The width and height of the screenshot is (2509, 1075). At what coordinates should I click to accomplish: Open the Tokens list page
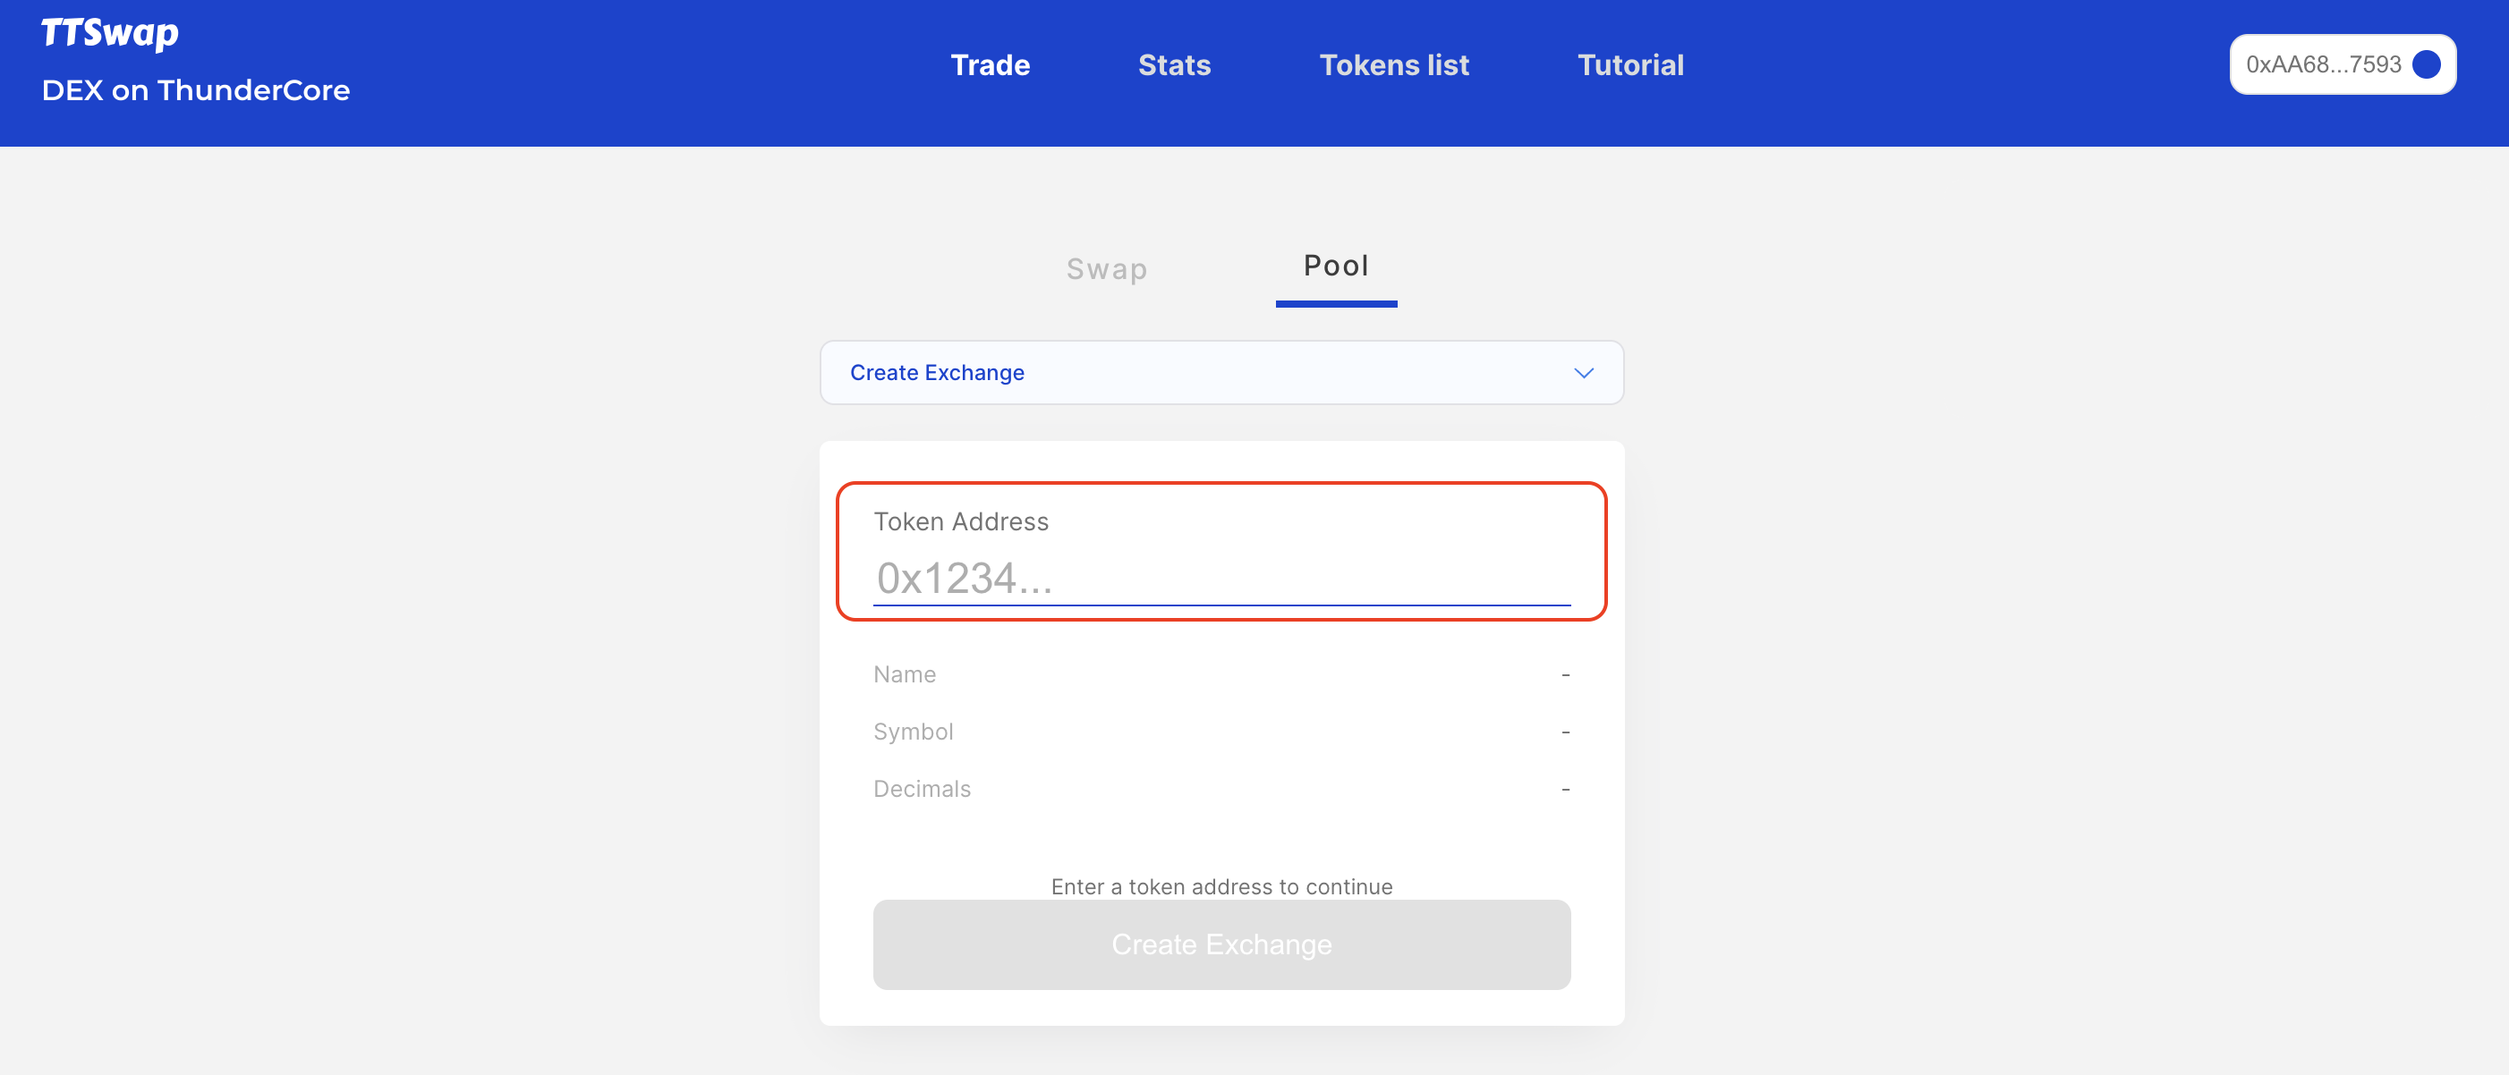[1394, 65]
